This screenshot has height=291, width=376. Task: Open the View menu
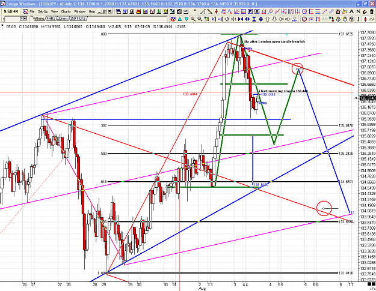[x=54, y=11]
